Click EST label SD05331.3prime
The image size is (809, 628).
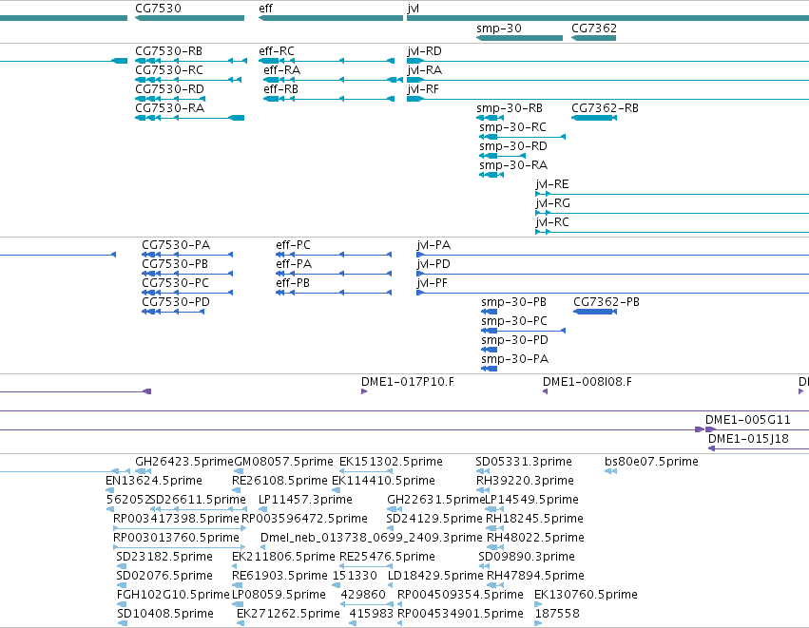coord(524,462)
